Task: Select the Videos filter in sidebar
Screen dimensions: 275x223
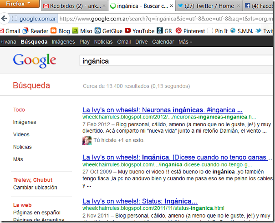Action: coord(21,134)
